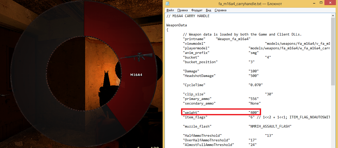Viewport: 338px width, 148px height.
Task: Click the "smg" value text
Action: click(x=254, y=53)
